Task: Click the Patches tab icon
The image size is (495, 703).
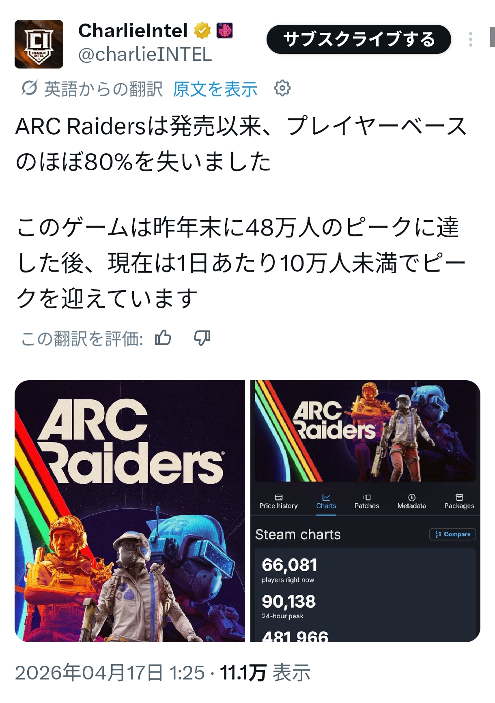Action: point(367,497)
